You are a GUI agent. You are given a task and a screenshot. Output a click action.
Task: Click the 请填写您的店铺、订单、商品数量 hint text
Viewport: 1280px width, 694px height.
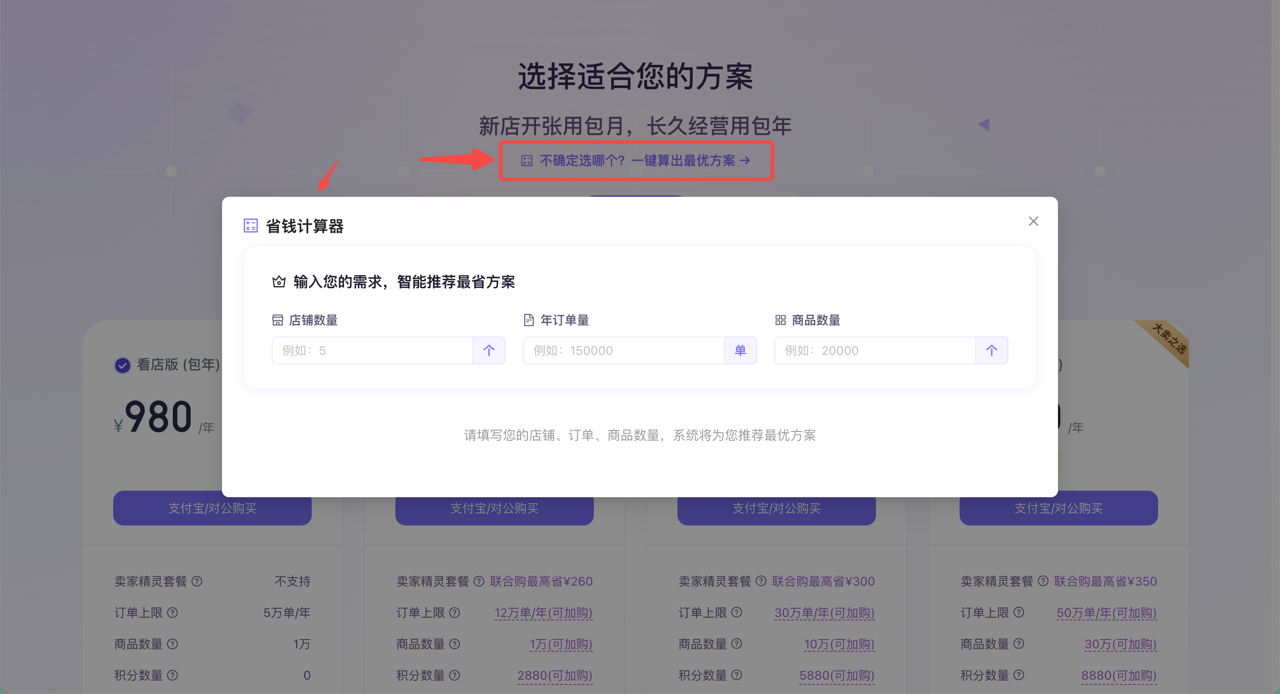click(x=640, y=435)
